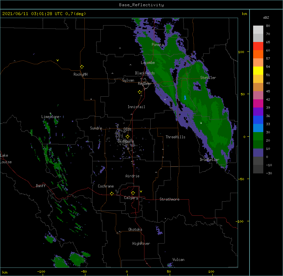Click the Blackfalds city label
Viewport: 283px width, 276px height.
pos(145,73)
